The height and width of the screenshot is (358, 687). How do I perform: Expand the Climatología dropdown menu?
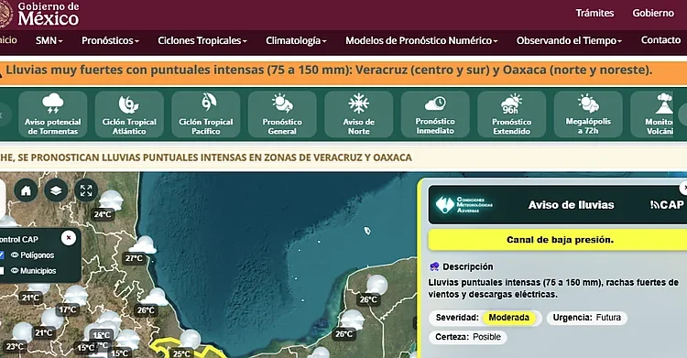[296, 41]
